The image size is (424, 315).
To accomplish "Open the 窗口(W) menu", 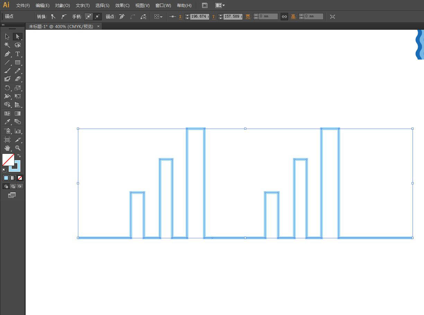I will pyautogui.click(x=163, y=6).
